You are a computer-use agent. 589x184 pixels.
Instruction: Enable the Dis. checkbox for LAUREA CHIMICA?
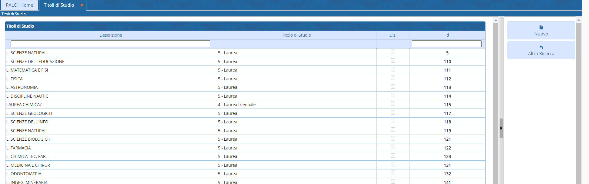pos(393,104)
